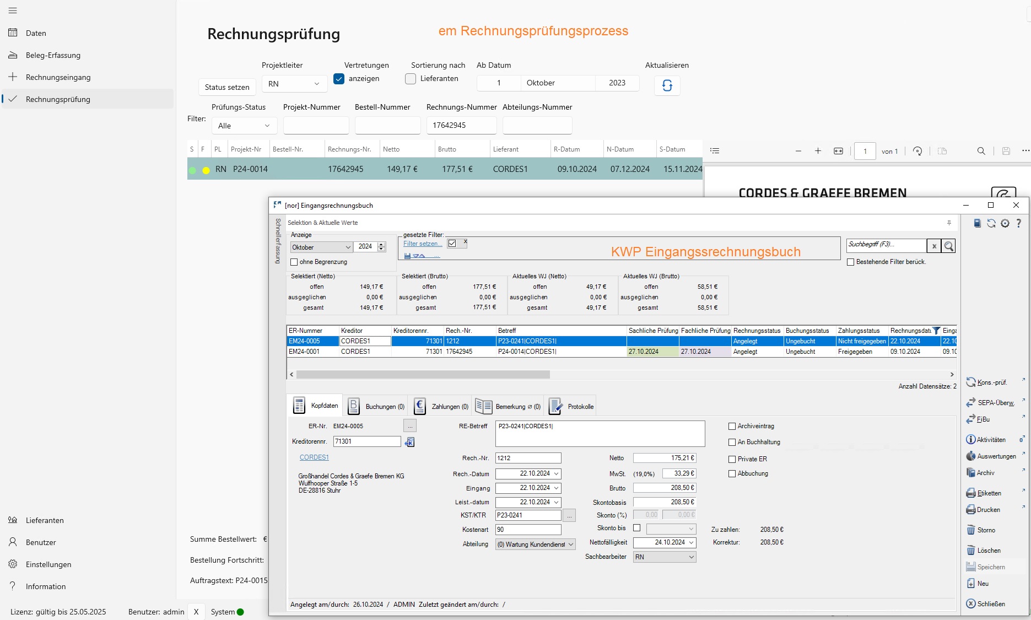Image resolution: width=1031 pixels, height=620 pixels.
Task: Click the Storno trash button
Action: (981, 530)
